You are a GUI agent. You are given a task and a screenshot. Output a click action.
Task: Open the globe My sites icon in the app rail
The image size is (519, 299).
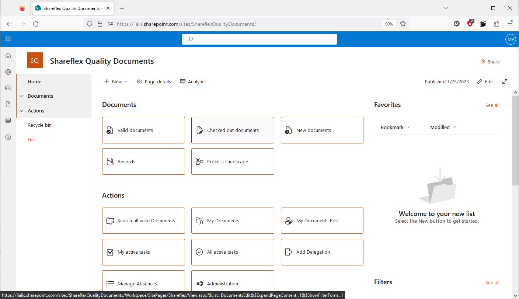pyautogui.click(x=8, y=72)
